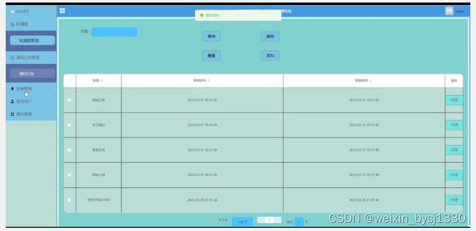Open 详情 for 联系方式 row
This screenshot has width=476, height=231.
click(x=454, y=150)
